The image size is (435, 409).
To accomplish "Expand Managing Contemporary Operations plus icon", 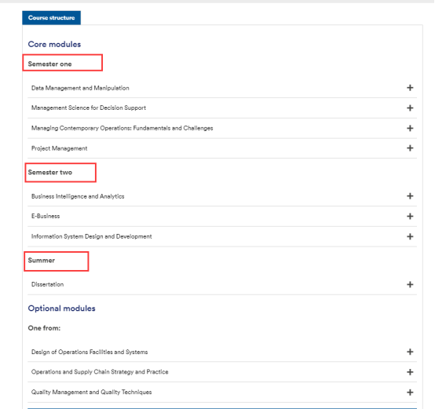I will click(410, 128).
